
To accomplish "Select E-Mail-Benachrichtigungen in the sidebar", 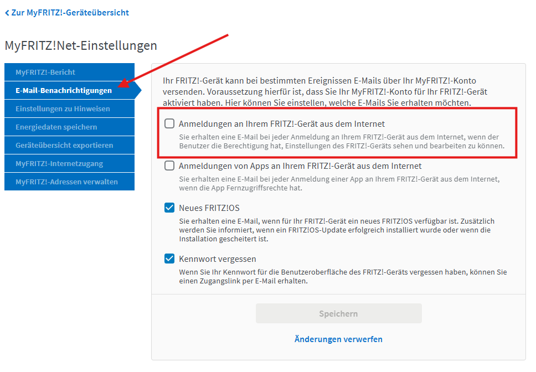I will 64,90.
